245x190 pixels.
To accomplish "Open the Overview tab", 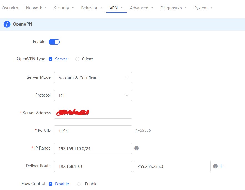I will click(x=11, y=8).
